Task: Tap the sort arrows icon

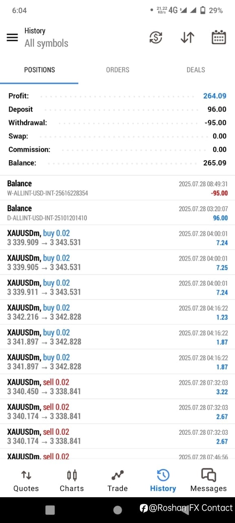Action: click(187, 38)
